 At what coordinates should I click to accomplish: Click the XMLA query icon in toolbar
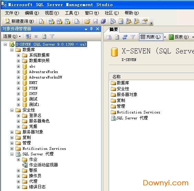pos(67,21)
